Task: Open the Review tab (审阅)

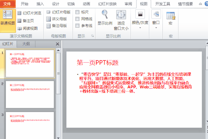Action: 128,4
